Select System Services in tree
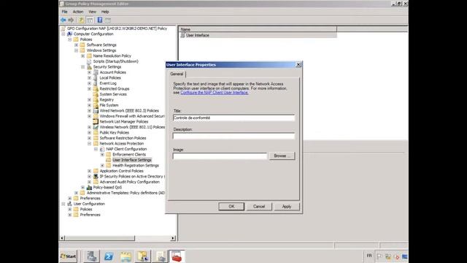467x263 pixels. pyautogui.click(x=113, y=94)
